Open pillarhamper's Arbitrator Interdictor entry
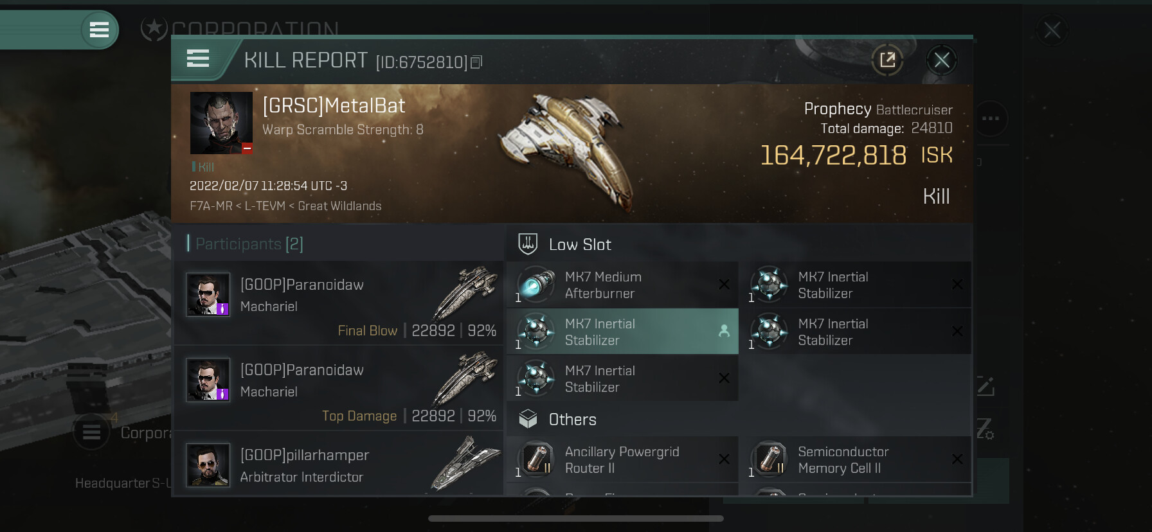The image size is (1152, 532). pyautogui.click(x=339, y=465)
